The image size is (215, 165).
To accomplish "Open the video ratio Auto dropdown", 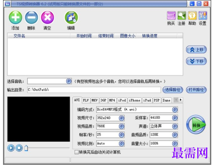I will pos(121,143).
